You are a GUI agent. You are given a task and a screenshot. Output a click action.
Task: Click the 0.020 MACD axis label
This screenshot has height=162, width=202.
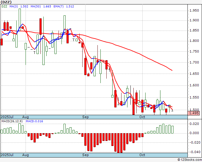[x=194, y=124]
